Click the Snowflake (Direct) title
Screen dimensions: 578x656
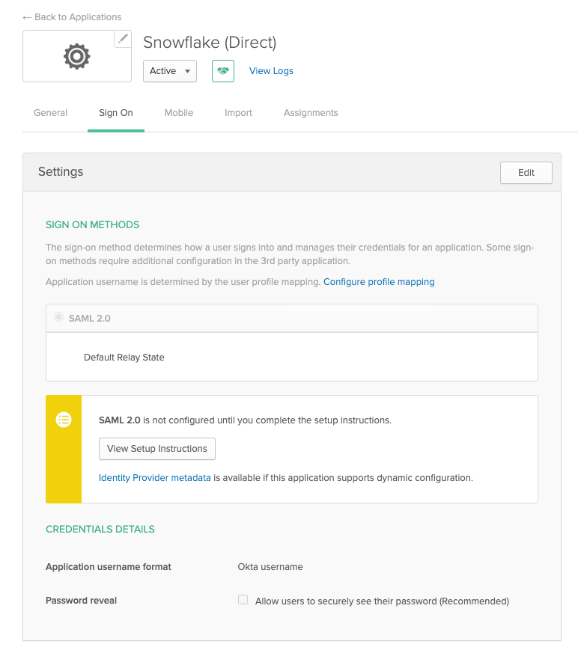tap(210, 43)
